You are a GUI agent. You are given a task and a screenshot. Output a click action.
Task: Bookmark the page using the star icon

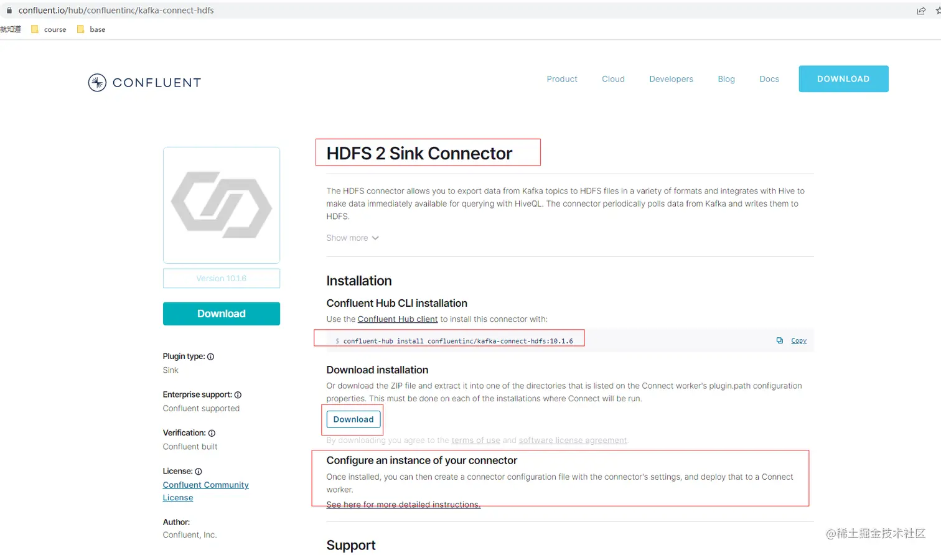pyautogui.click(x=939, y=10)
